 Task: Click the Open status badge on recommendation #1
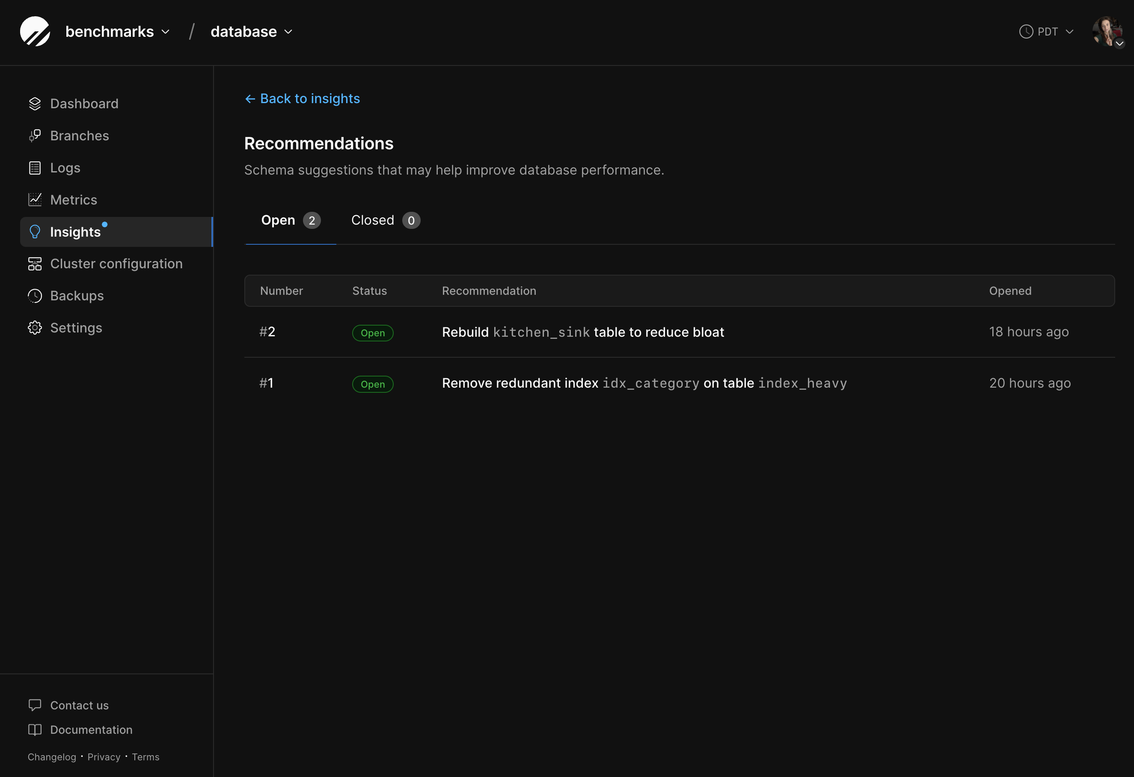[x=372, y=384]
